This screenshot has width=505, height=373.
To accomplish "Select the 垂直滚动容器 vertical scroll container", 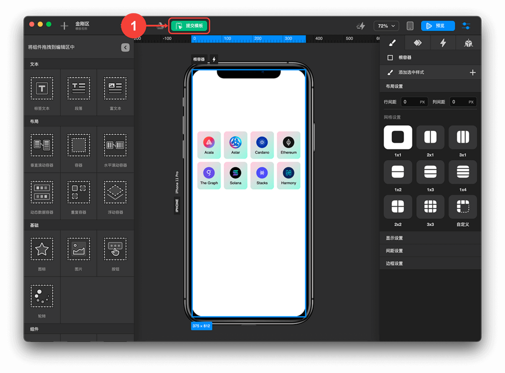I will pyautogui.click(x=42, y=149).
